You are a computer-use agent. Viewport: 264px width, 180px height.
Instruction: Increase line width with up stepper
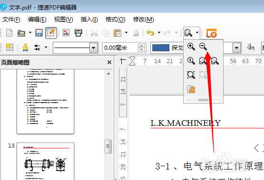[x=141, y=46]
